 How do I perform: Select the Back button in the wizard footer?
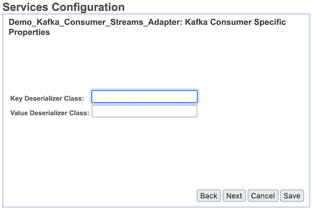tap(209, 196)
